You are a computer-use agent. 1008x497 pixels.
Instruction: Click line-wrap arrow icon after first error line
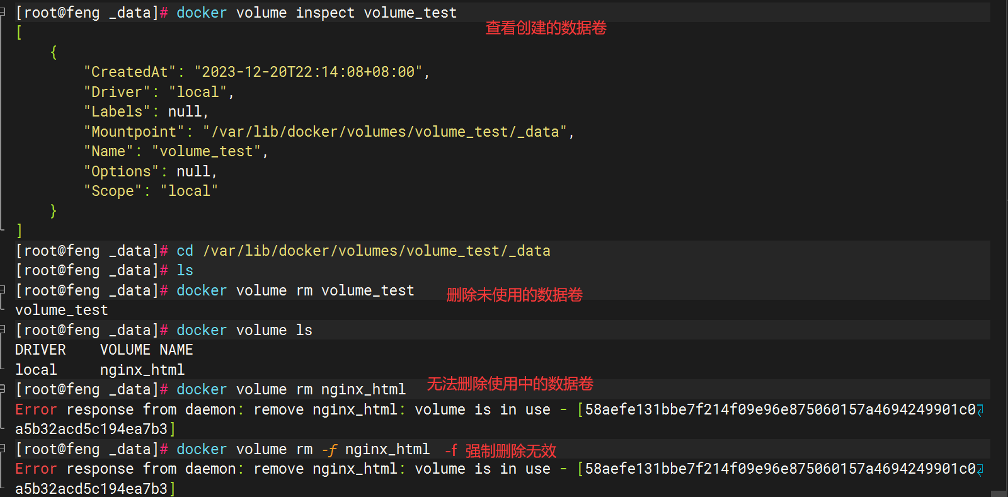pos(980,410)
